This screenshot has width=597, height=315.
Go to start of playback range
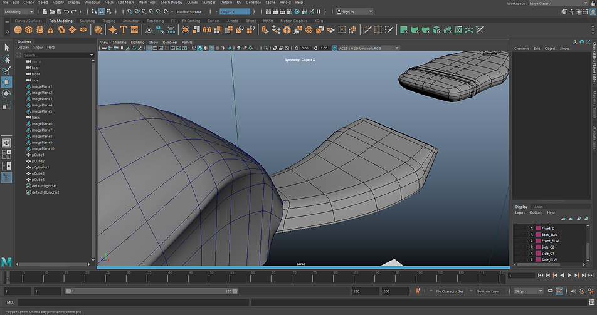541,275
